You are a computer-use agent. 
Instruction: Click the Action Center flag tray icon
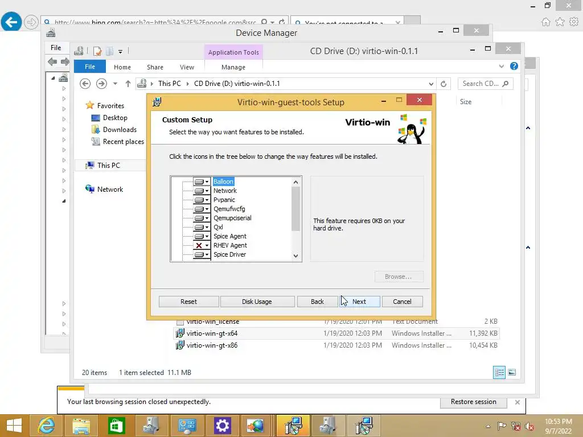[502, 426]
